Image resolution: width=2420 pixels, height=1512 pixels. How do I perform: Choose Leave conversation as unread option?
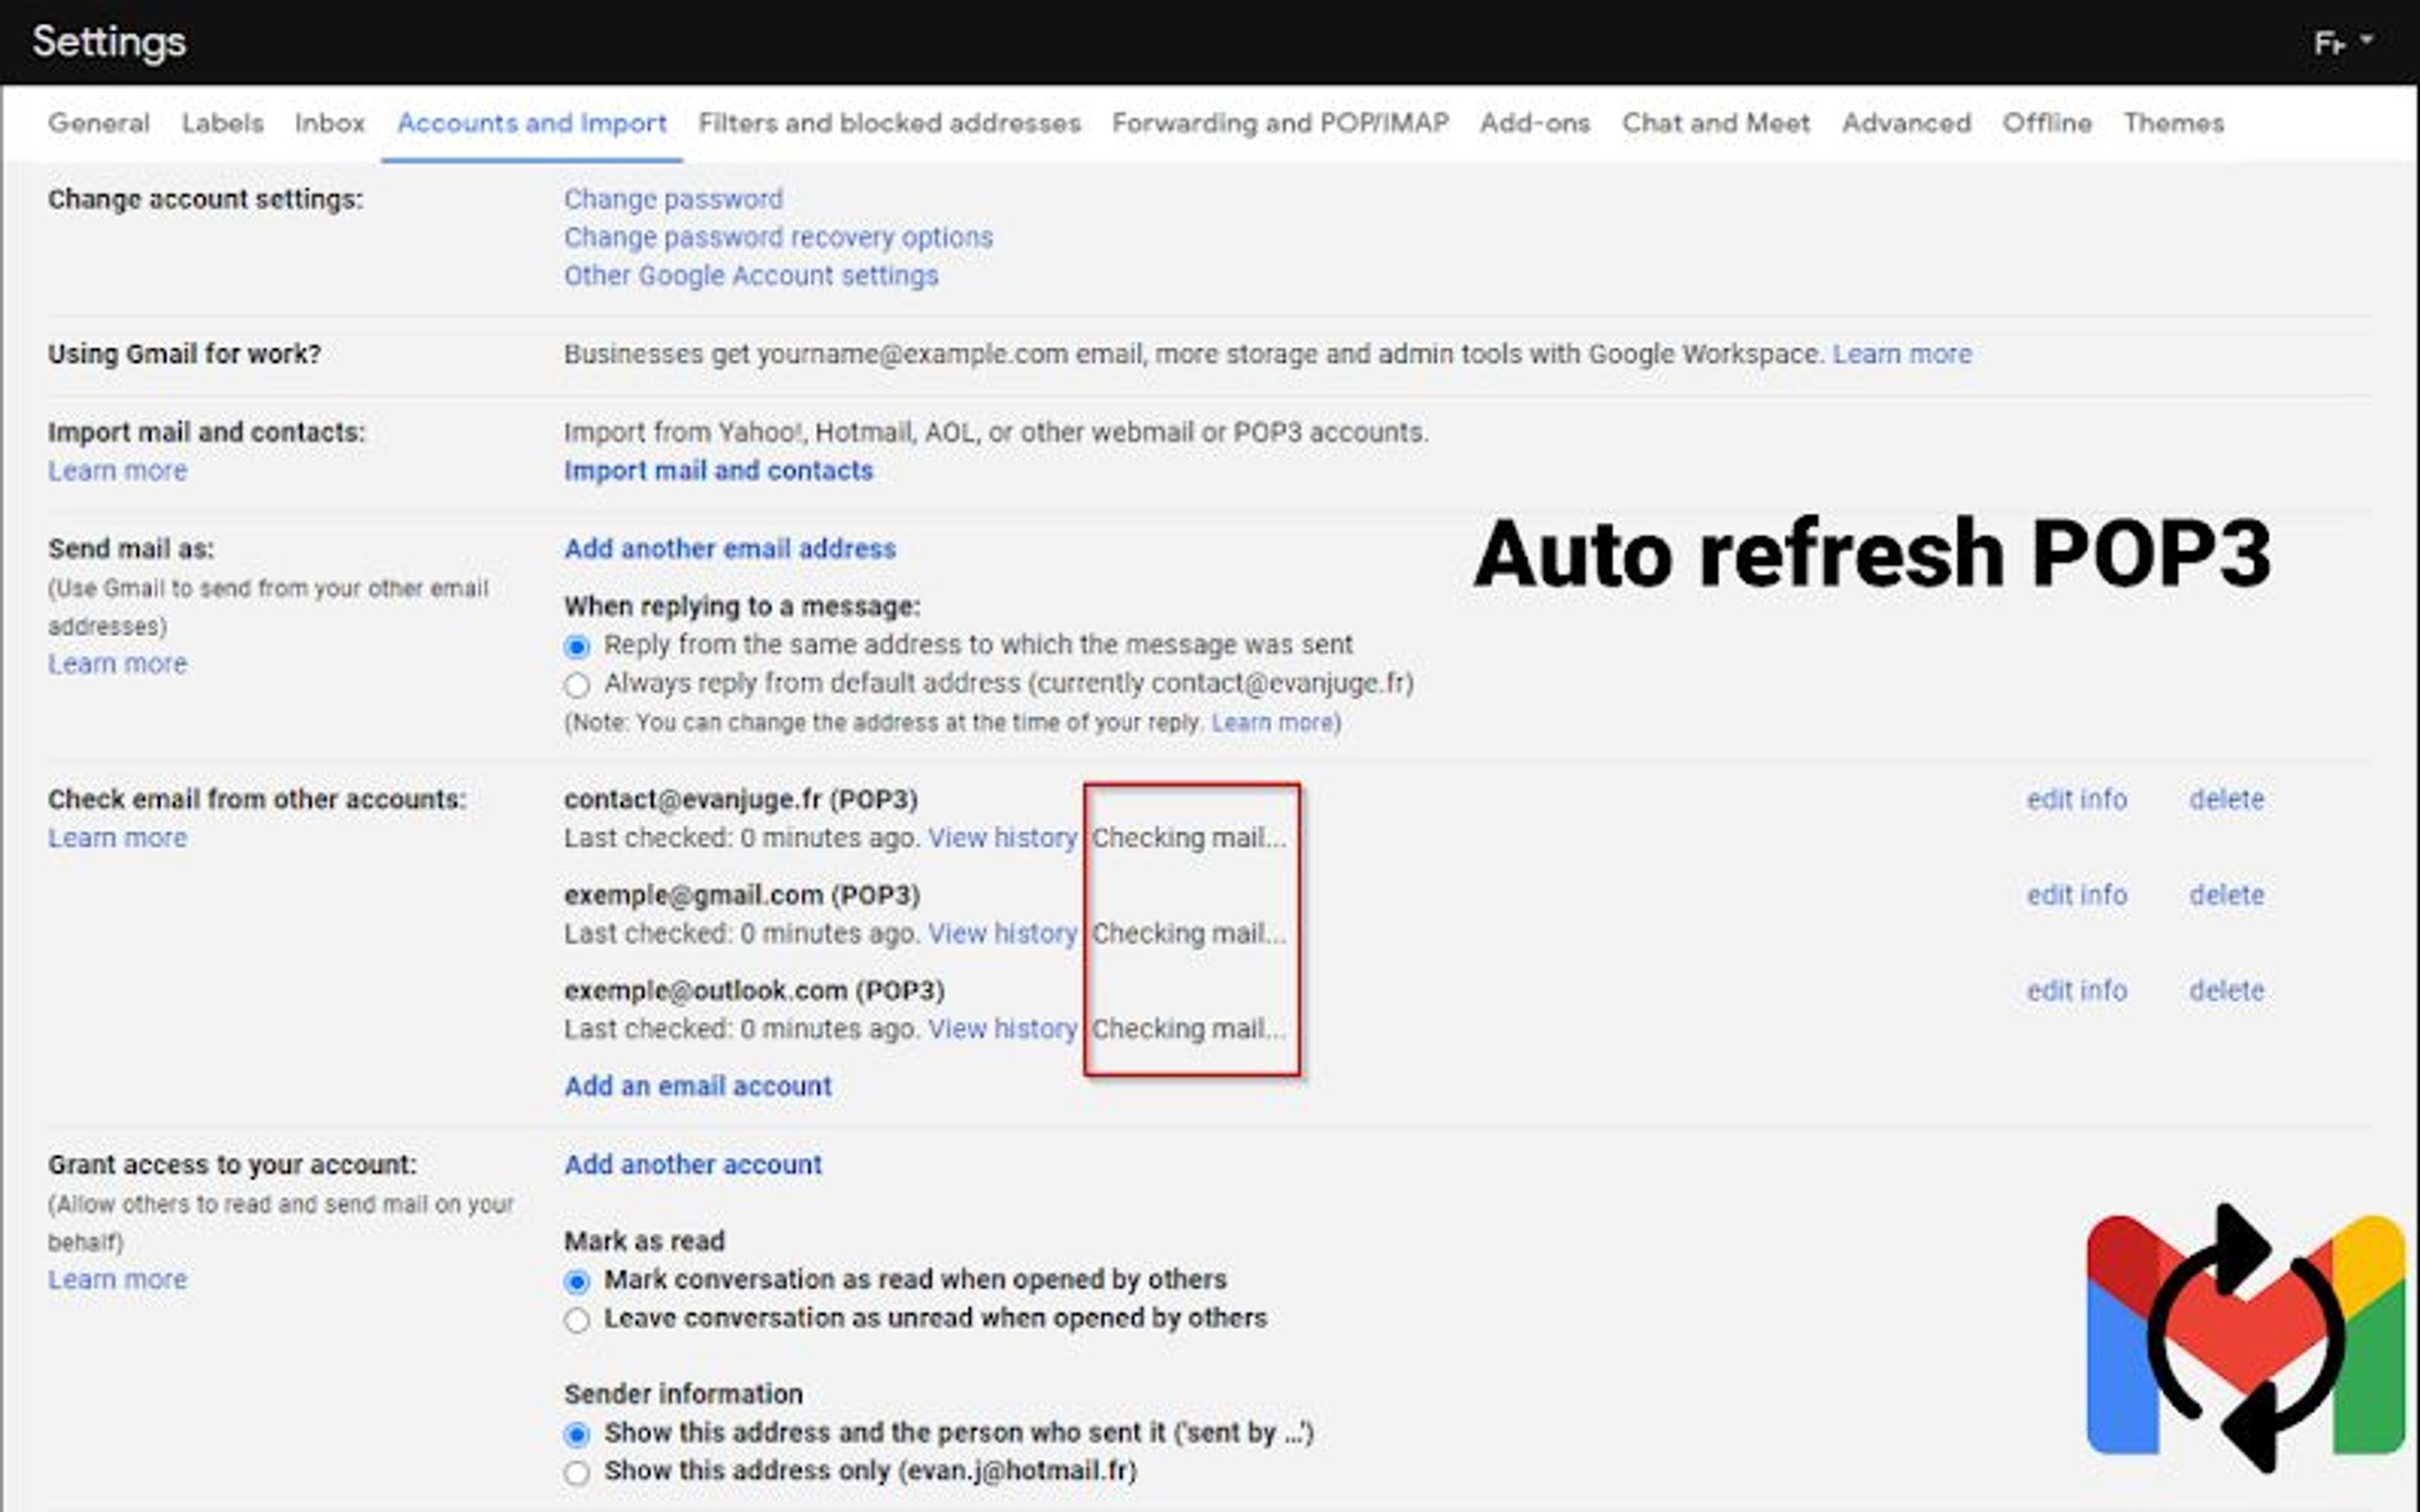click(x=577, y=1320)
